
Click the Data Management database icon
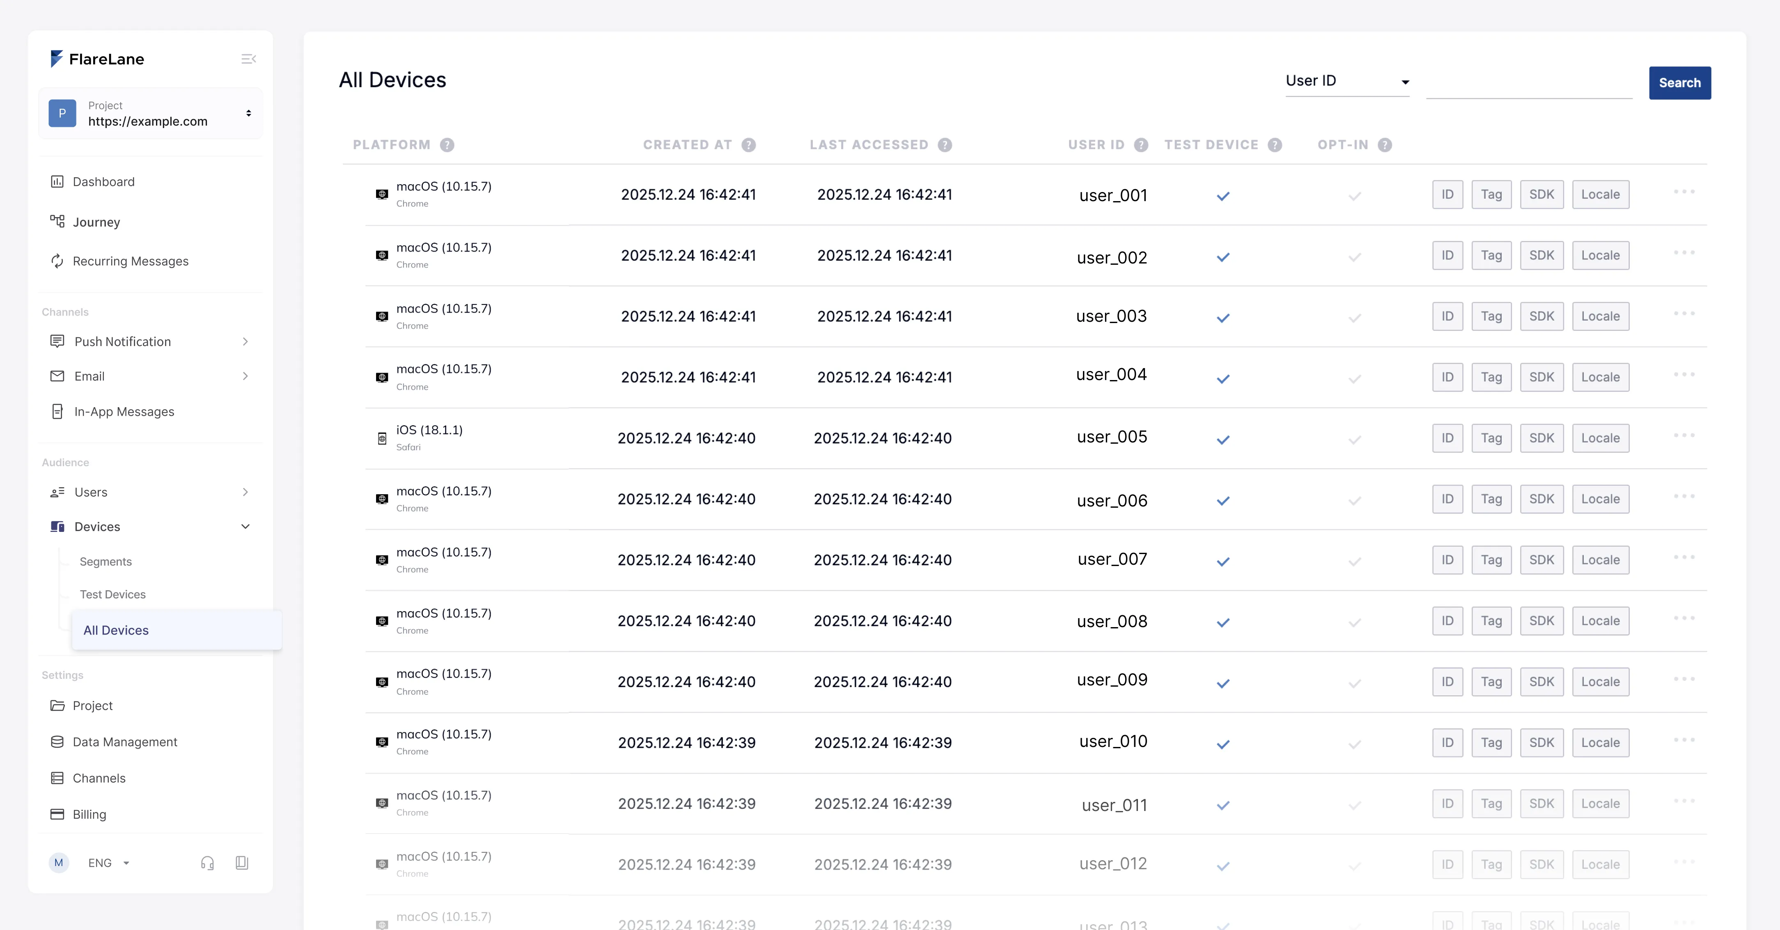click(57, 741)
